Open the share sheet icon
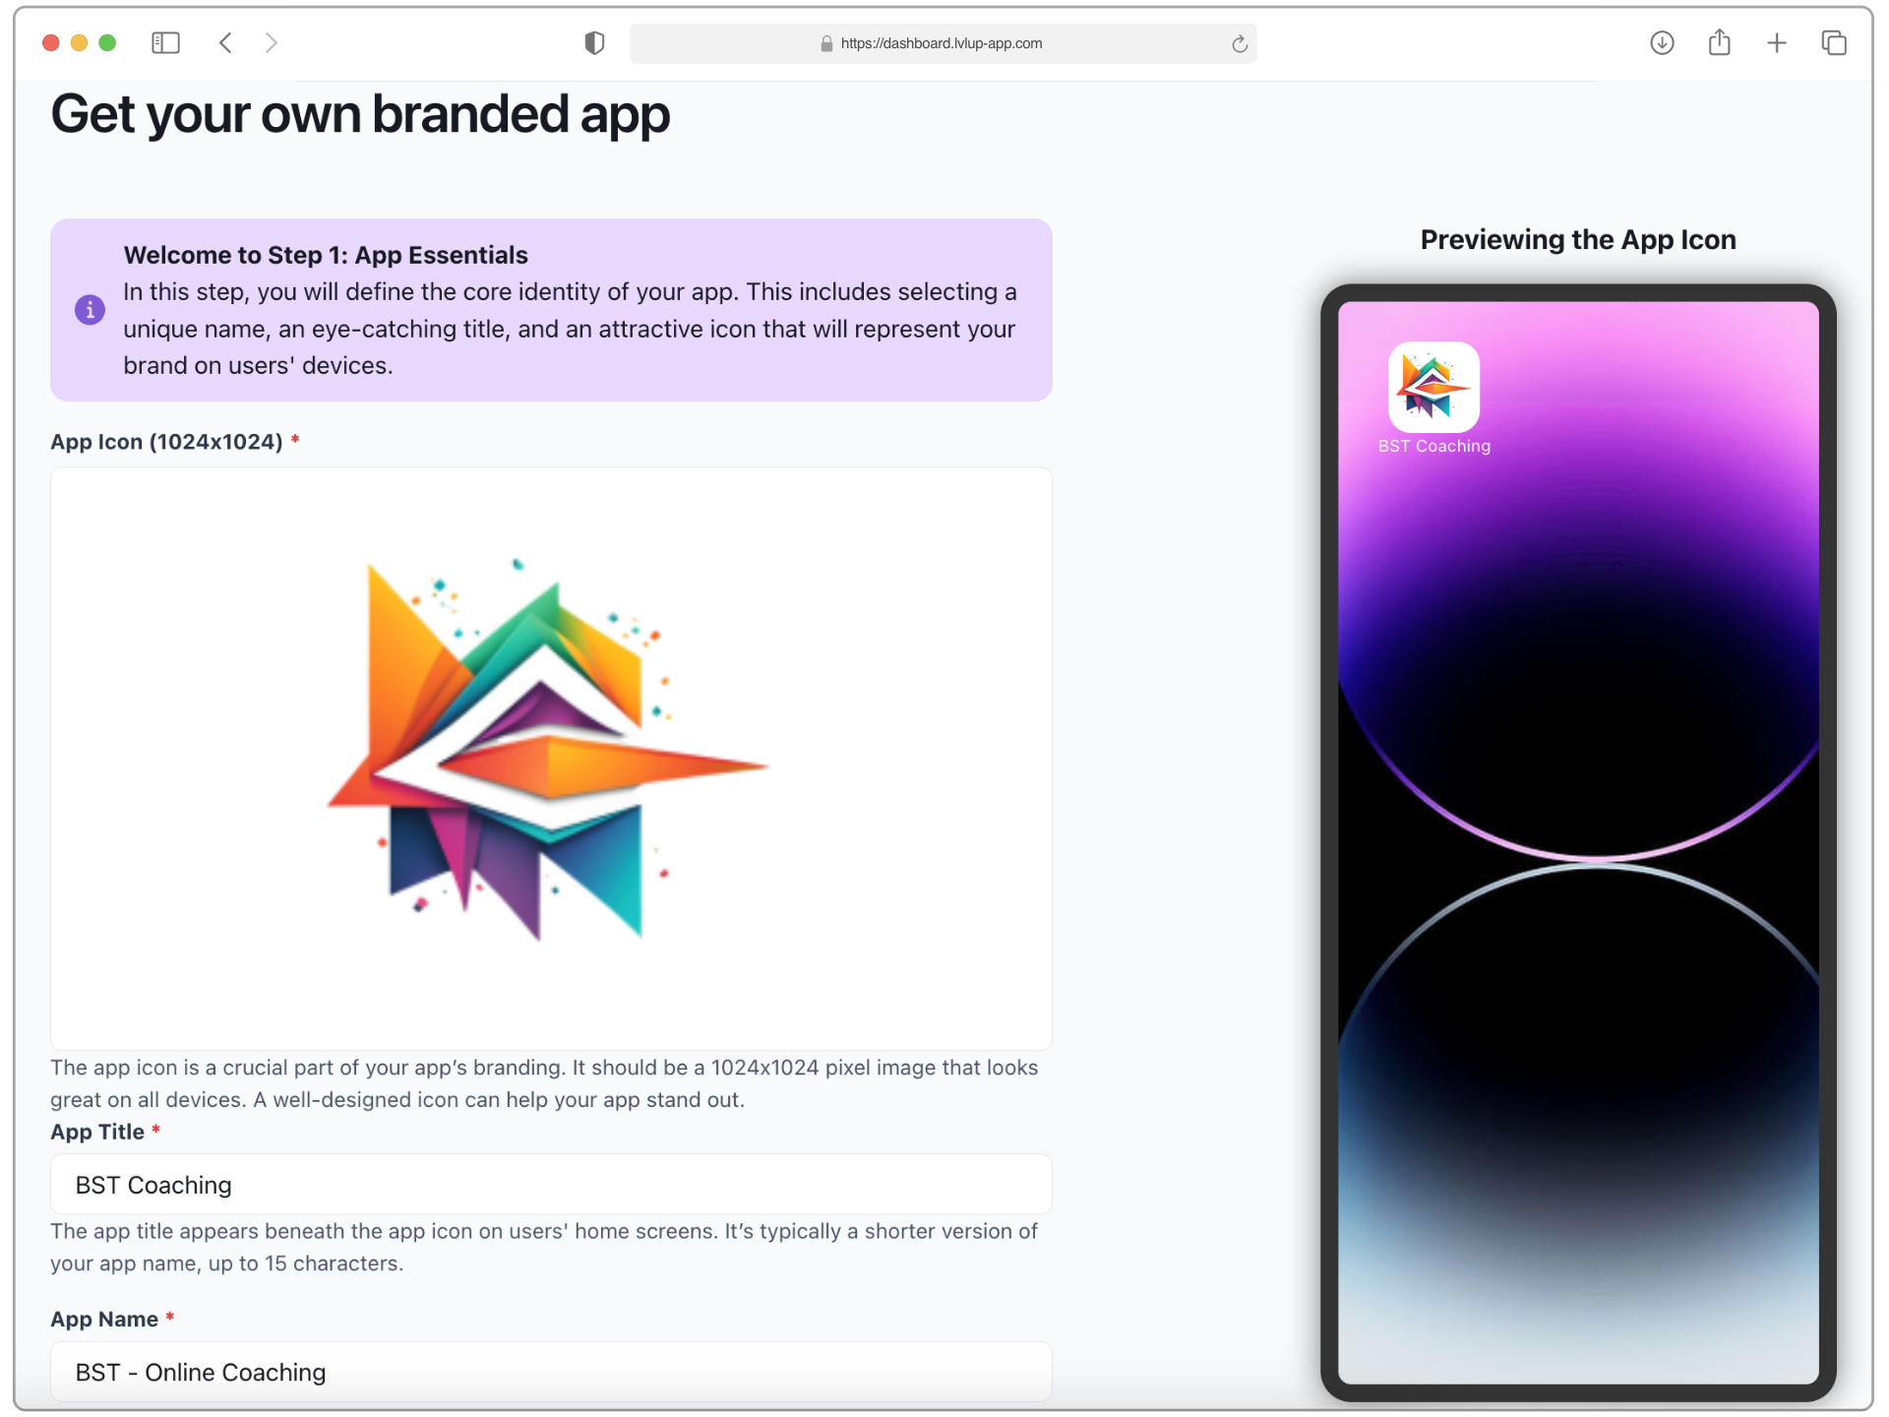This screenshot has height=1417, width=1889. click(1719, 42)
